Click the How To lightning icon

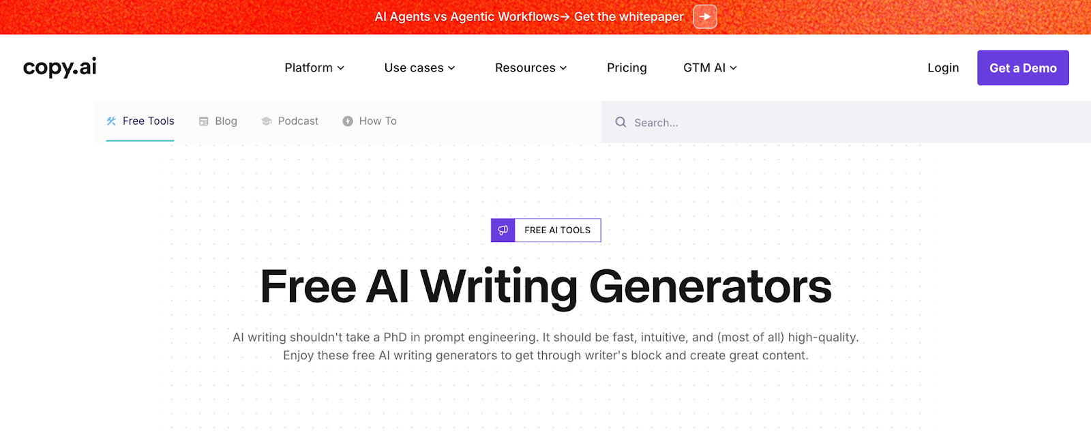pos(348,121)
